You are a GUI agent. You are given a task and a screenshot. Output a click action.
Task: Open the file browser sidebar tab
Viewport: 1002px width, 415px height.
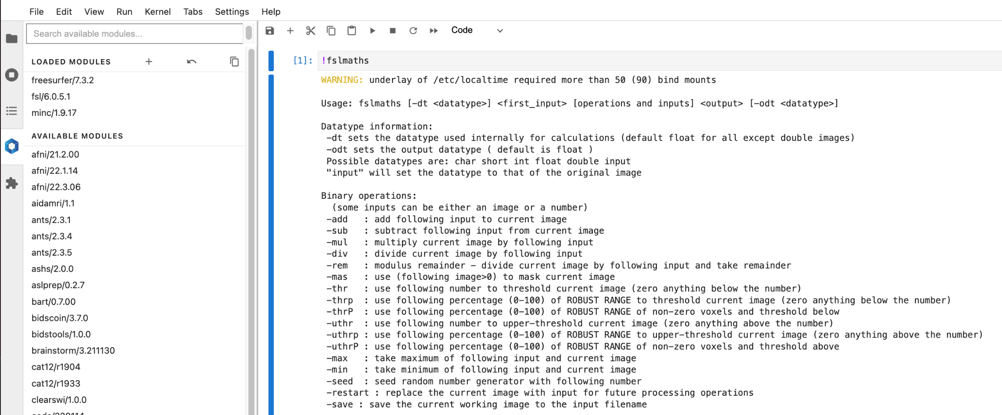pos(12,39)
